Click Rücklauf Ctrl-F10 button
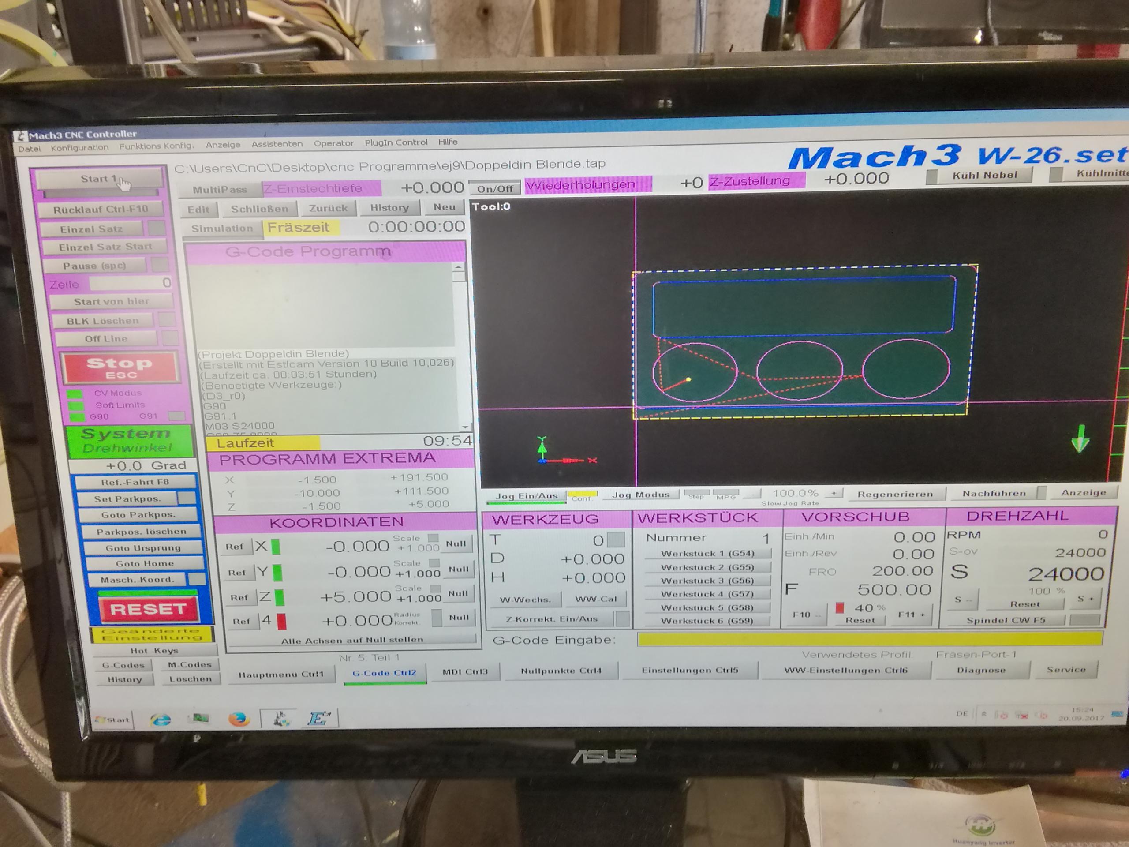The height and width of the screenshot is (847, 1129). [x=101, y=210]
